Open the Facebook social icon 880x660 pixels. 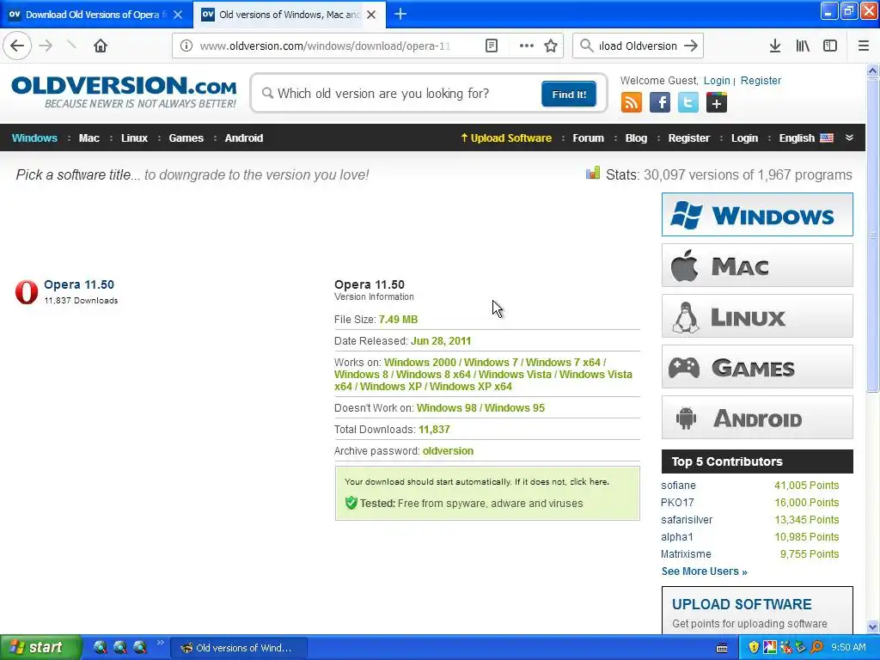659,103
